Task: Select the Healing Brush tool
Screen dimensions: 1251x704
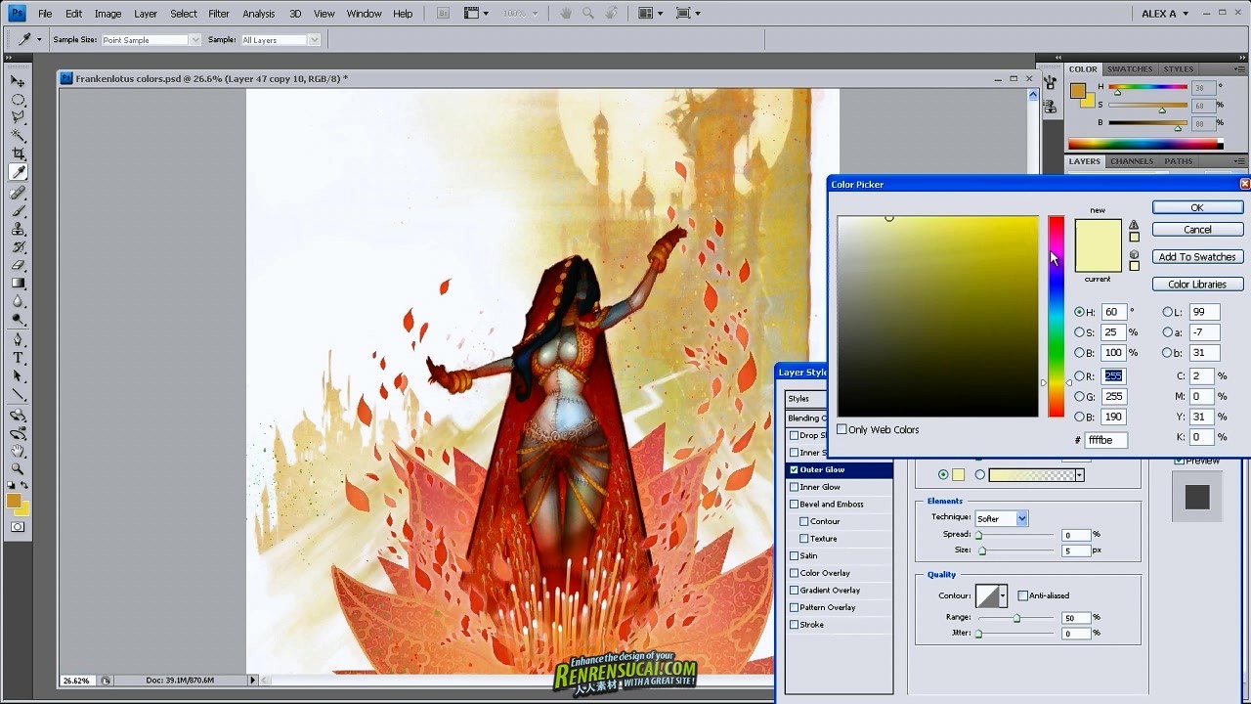Action: (x=18, y=194)
